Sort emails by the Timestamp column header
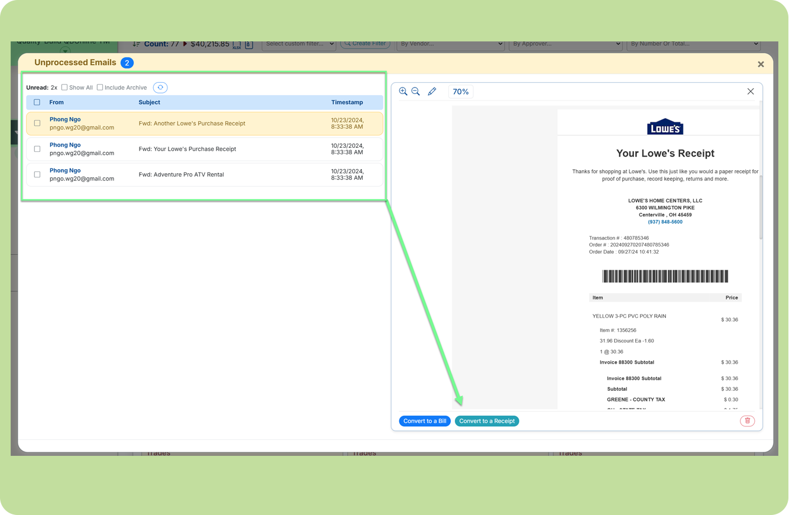Viewport: 789px width, 515px height. click(347, 102)
